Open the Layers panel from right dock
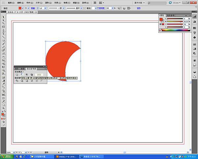 click(x=194, y=72)
